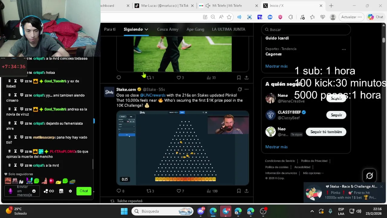Screen dimensions: 387x218
Task: Expand the Siguiendo dropdown chevron
Action: 146,29
